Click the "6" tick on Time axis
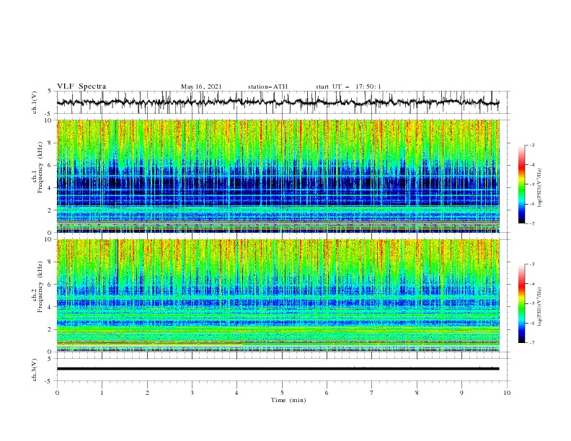Viewport: 571px width, 441px height. coord(327,393)
